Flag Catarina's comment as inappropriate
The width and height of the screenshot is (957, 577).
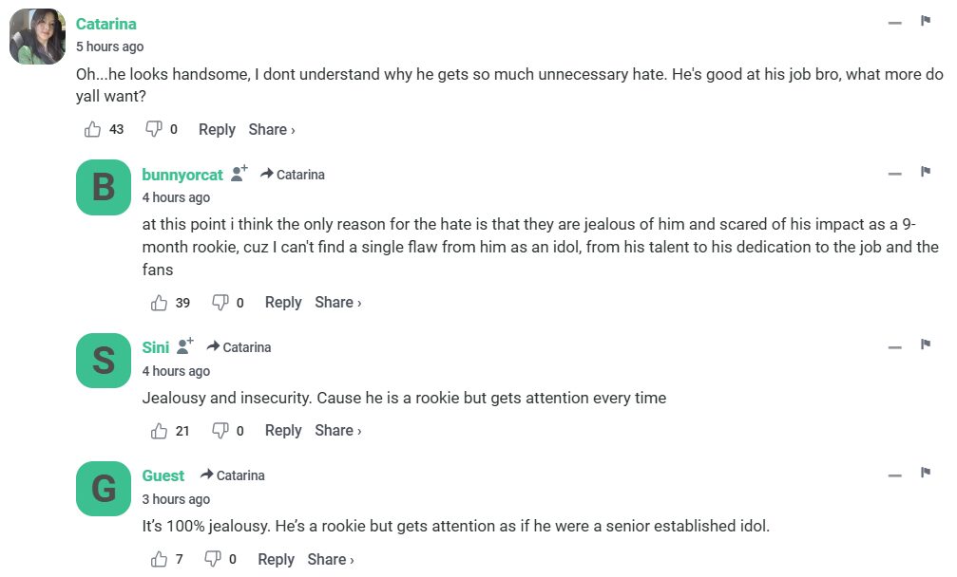point(925,21)
